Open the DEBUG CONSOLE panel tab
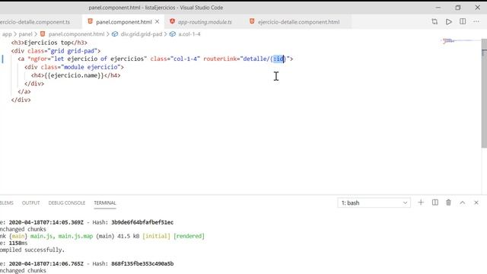This screenshot has height=274, width=487. (x=67, y=203)
